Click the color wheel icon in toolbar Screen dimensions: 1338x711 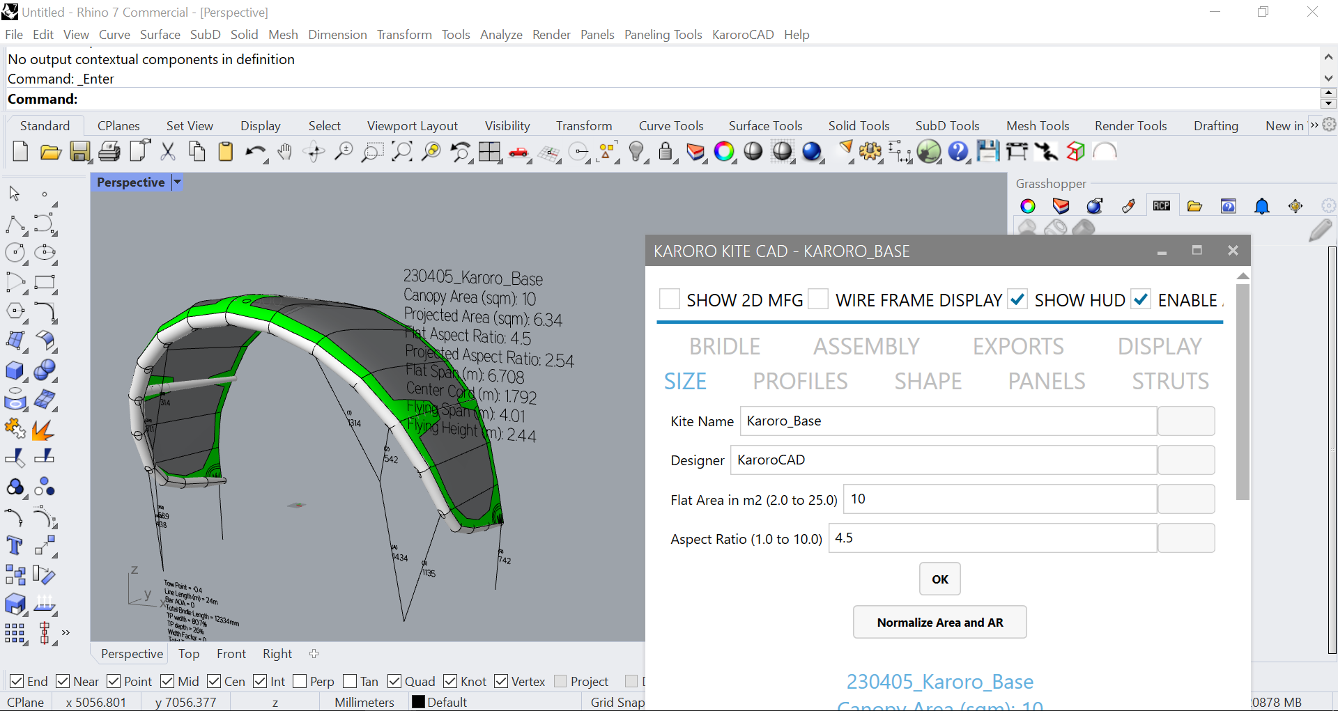(x=724, y=151)
